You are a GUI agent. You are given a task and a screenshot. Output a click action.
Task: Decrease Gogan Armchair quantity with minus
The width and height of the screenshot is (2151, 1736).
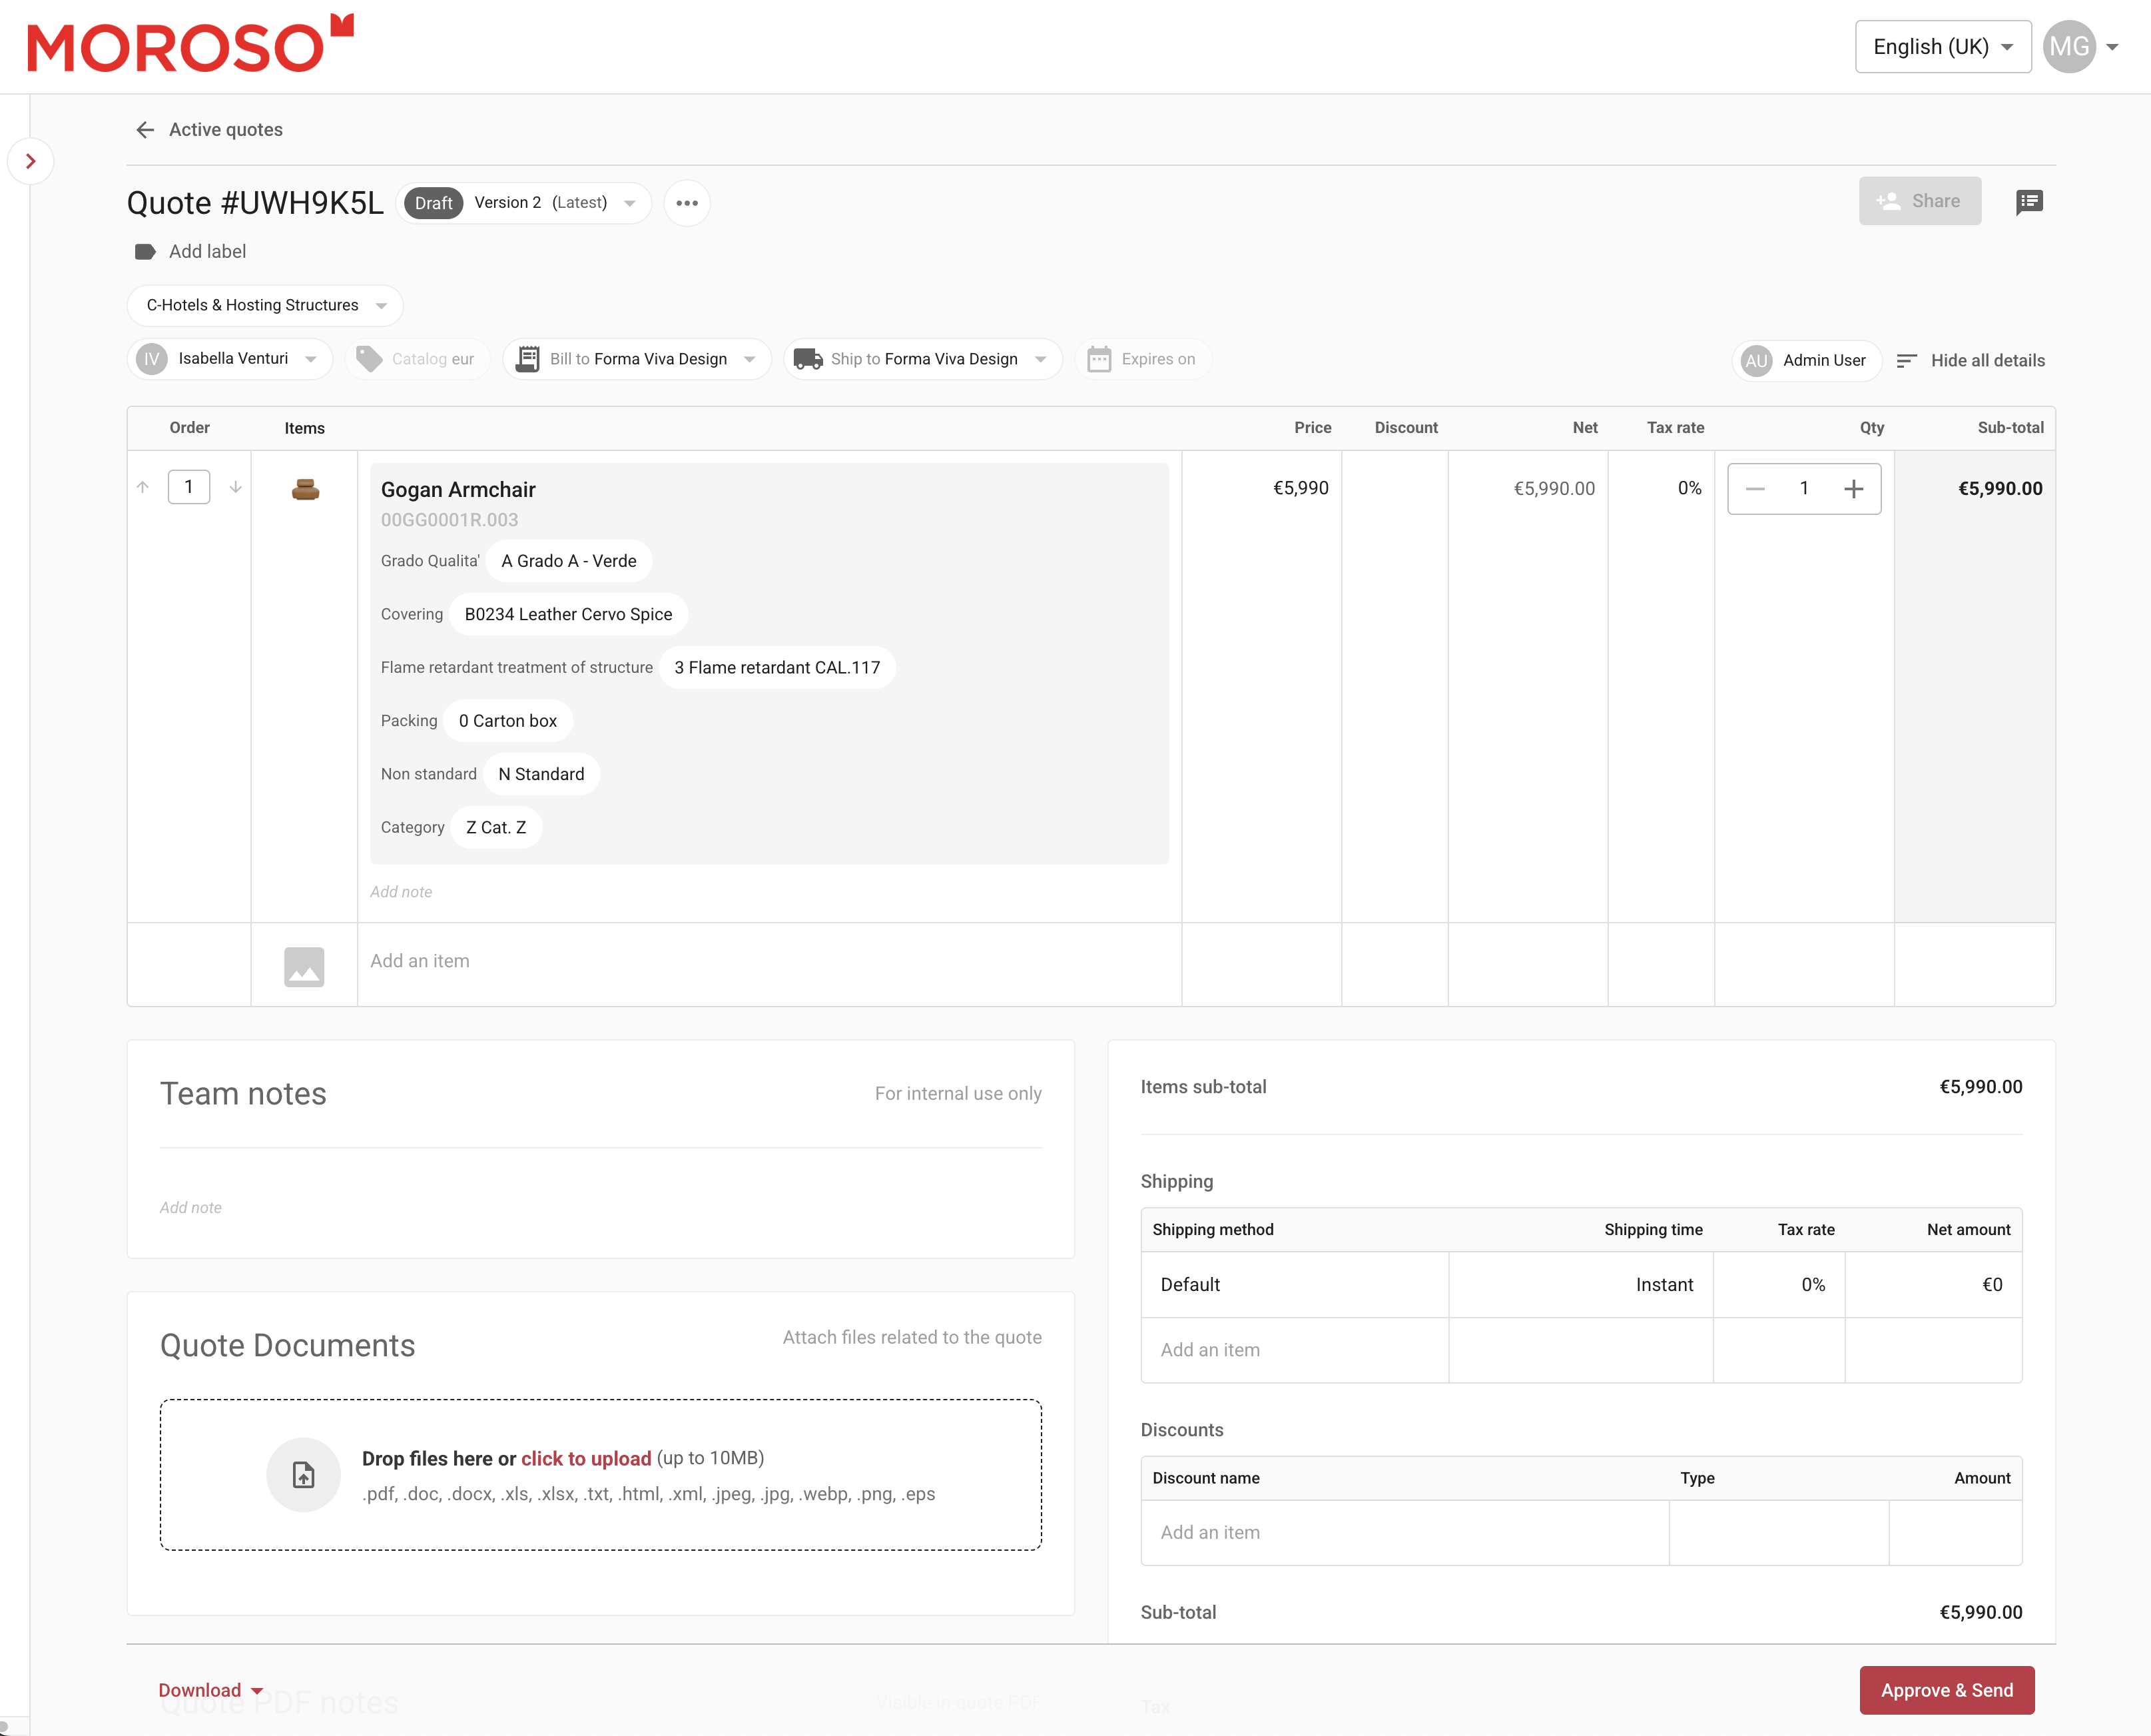[1755, 489]
